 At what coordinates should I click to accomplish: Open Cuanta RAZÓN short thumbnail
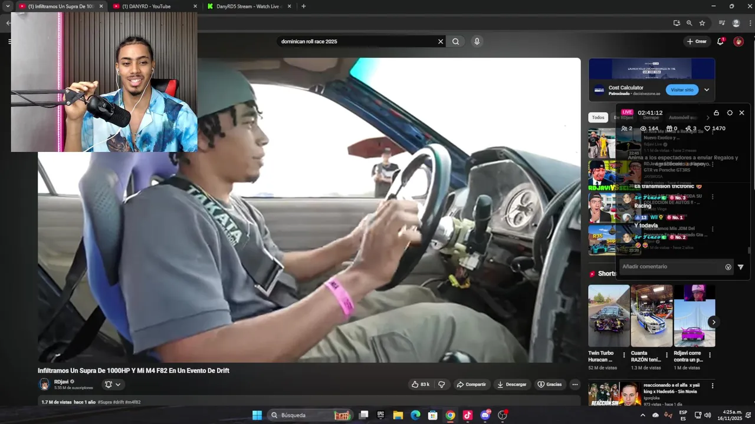coord(651,316)
